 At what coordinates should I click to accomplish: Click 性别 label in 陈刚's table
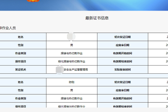21,90
